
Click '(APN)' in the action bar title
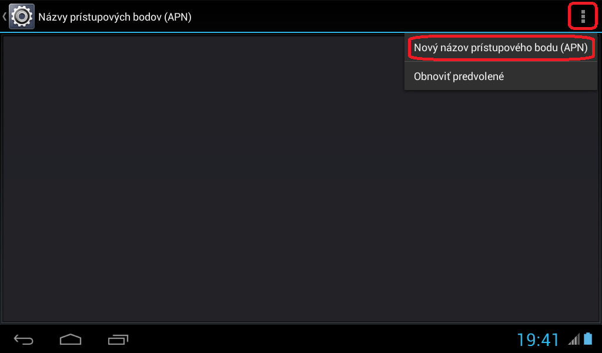(178, 17)
